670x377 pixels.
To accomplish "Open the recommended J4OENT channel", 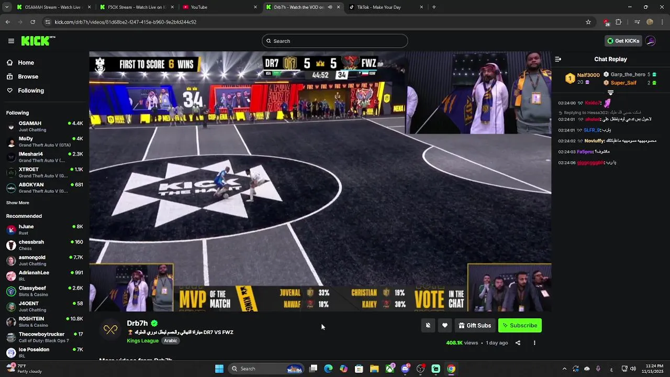I will [x=44, y=306].
